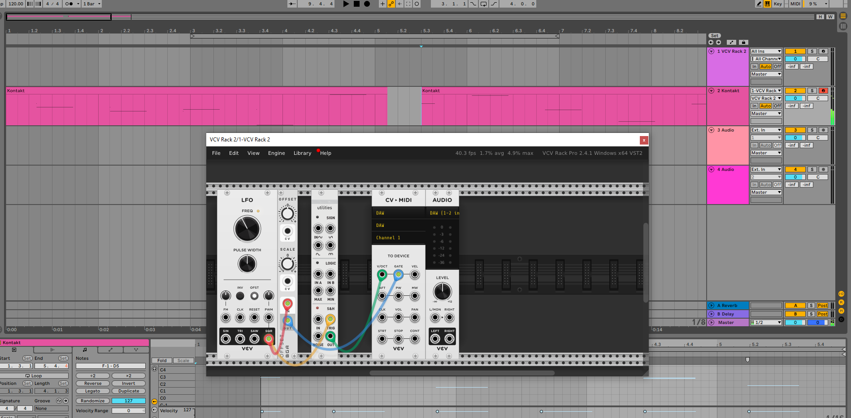Viewport: 851px width, 418px height.
Task: Click the Capture MIDI icon
Action: click(408, 4)
